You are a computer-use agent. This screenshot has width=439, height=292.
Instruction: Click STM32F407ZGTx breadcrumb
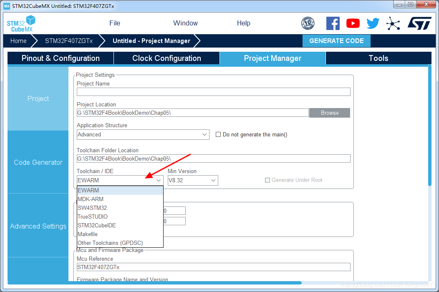coord(69,41)
